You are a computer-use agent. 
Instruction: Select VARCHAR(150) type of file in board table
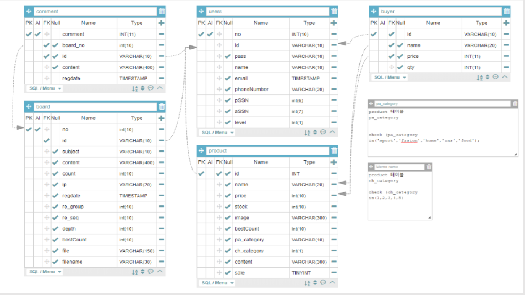(x=137, y=251)
